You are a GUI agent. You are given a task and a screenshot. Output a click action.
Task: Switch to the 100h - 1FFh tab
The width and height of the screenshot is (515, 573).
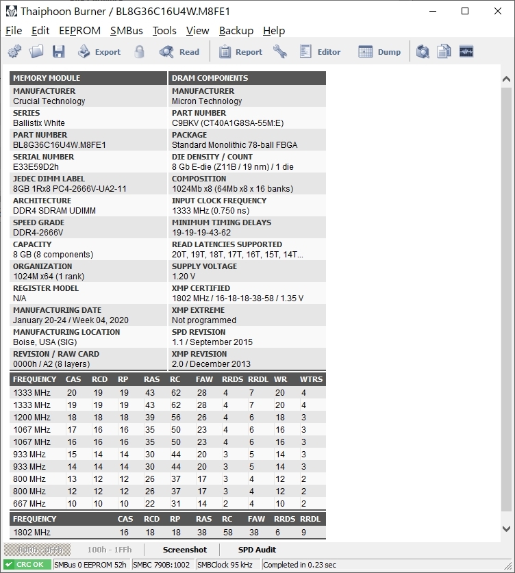110,550
